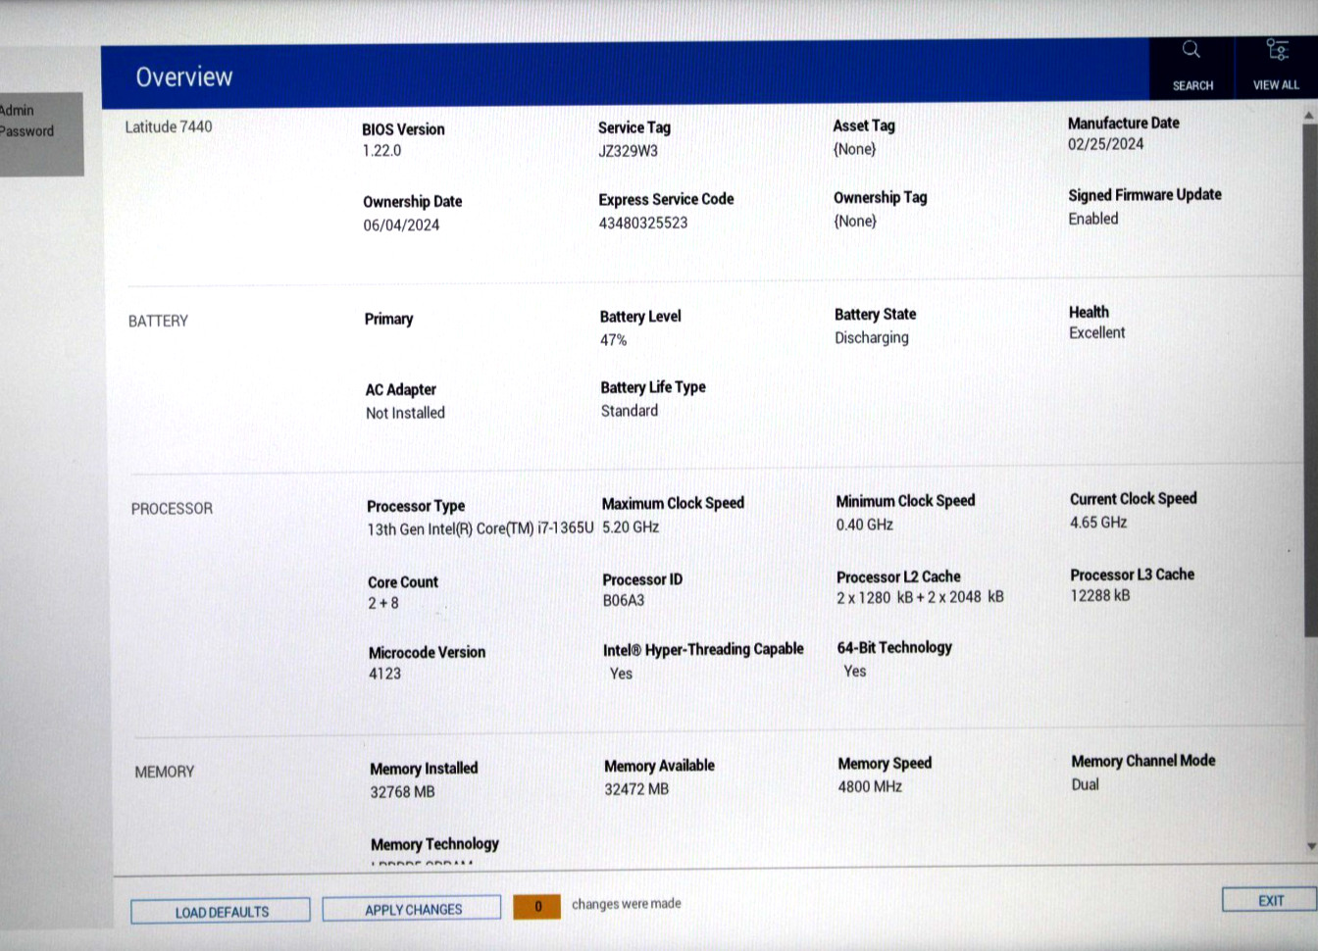Click the Memory Speed 4800 MHz value
This screenshot has height=951, width=1318.
870,786
